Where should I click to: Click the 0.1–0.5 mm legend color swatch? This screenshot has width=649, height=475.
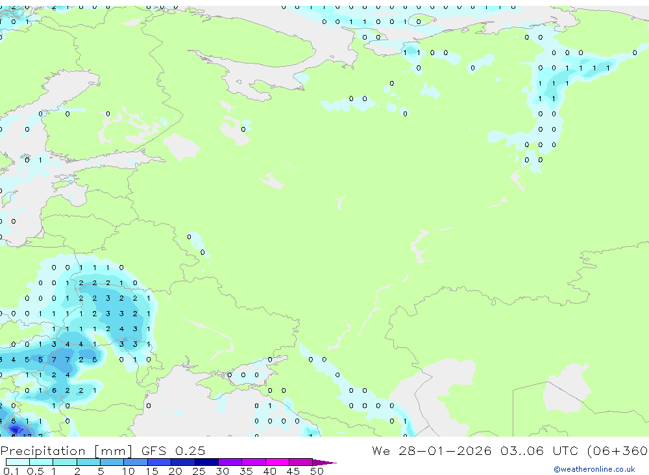click(x=18, y=462)
